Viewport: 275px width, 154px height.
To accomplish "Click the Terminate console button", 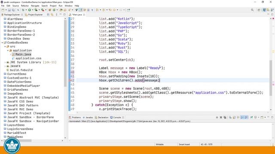I will click(217, 117).
